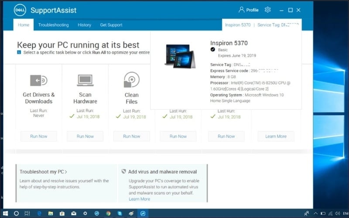Click the Scan Hardware title

point(85,98)
